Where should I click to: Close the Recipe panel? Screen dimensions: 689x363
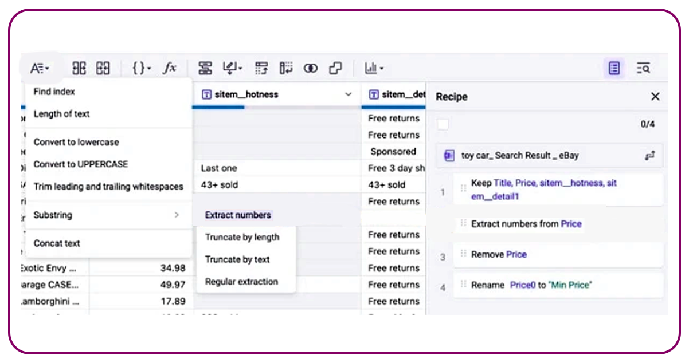point(655,97)
